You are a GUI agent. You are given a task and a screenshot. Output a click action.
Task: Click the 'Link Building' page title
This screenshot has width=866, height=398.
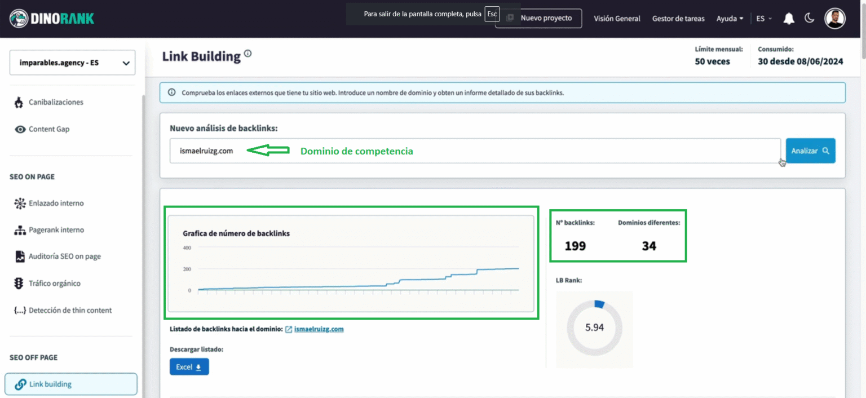tap(201, 56)
